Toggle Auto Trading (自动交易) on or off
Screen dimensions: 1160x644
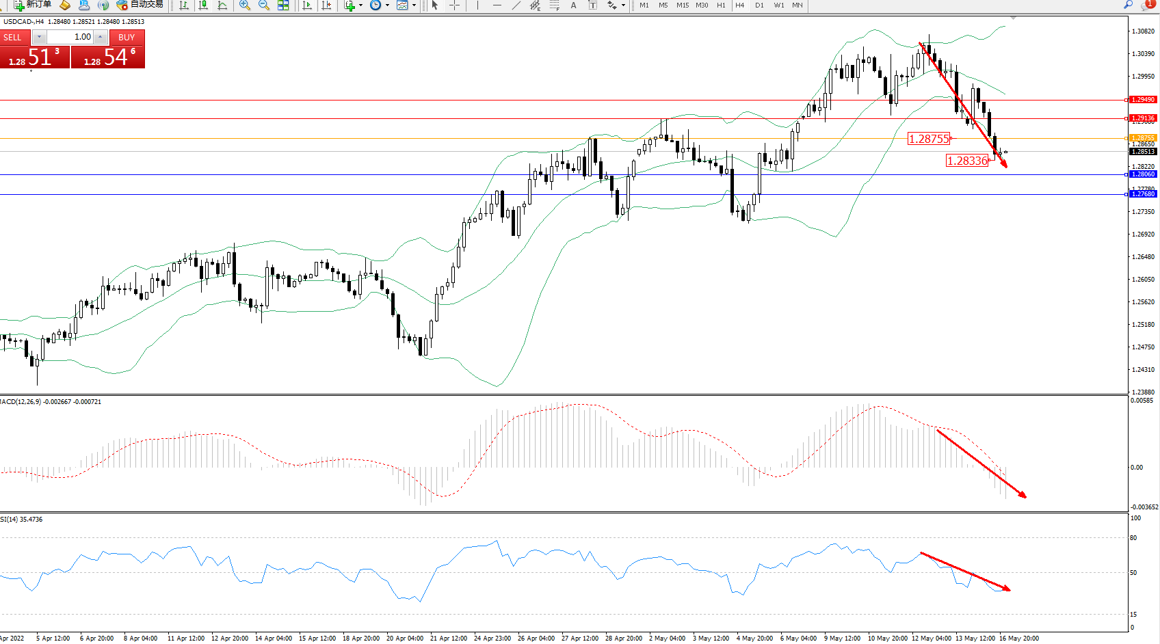point(140,5)
